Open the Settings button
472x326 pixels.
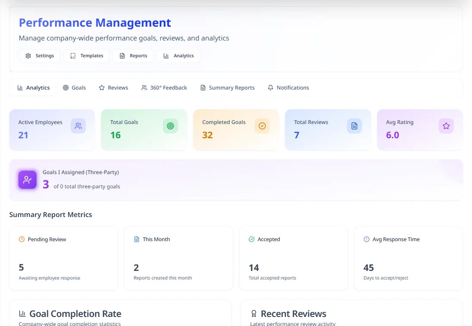[x=39, y=56]
